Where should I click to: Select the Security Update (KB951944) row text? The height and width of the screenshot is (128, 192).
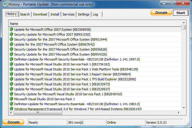[x=60, y=39]
